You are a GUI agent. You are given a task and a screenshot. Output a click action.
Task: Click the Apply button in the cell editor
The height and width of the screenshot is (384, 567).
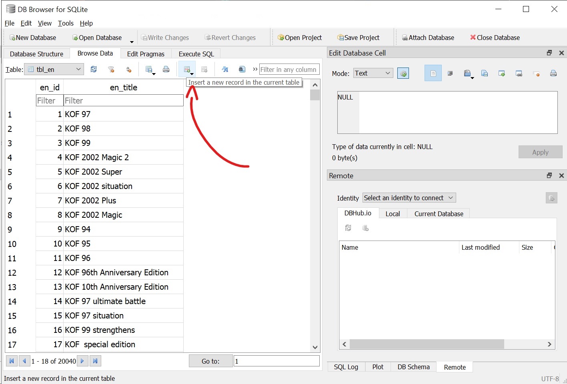(x=540, y=152)
